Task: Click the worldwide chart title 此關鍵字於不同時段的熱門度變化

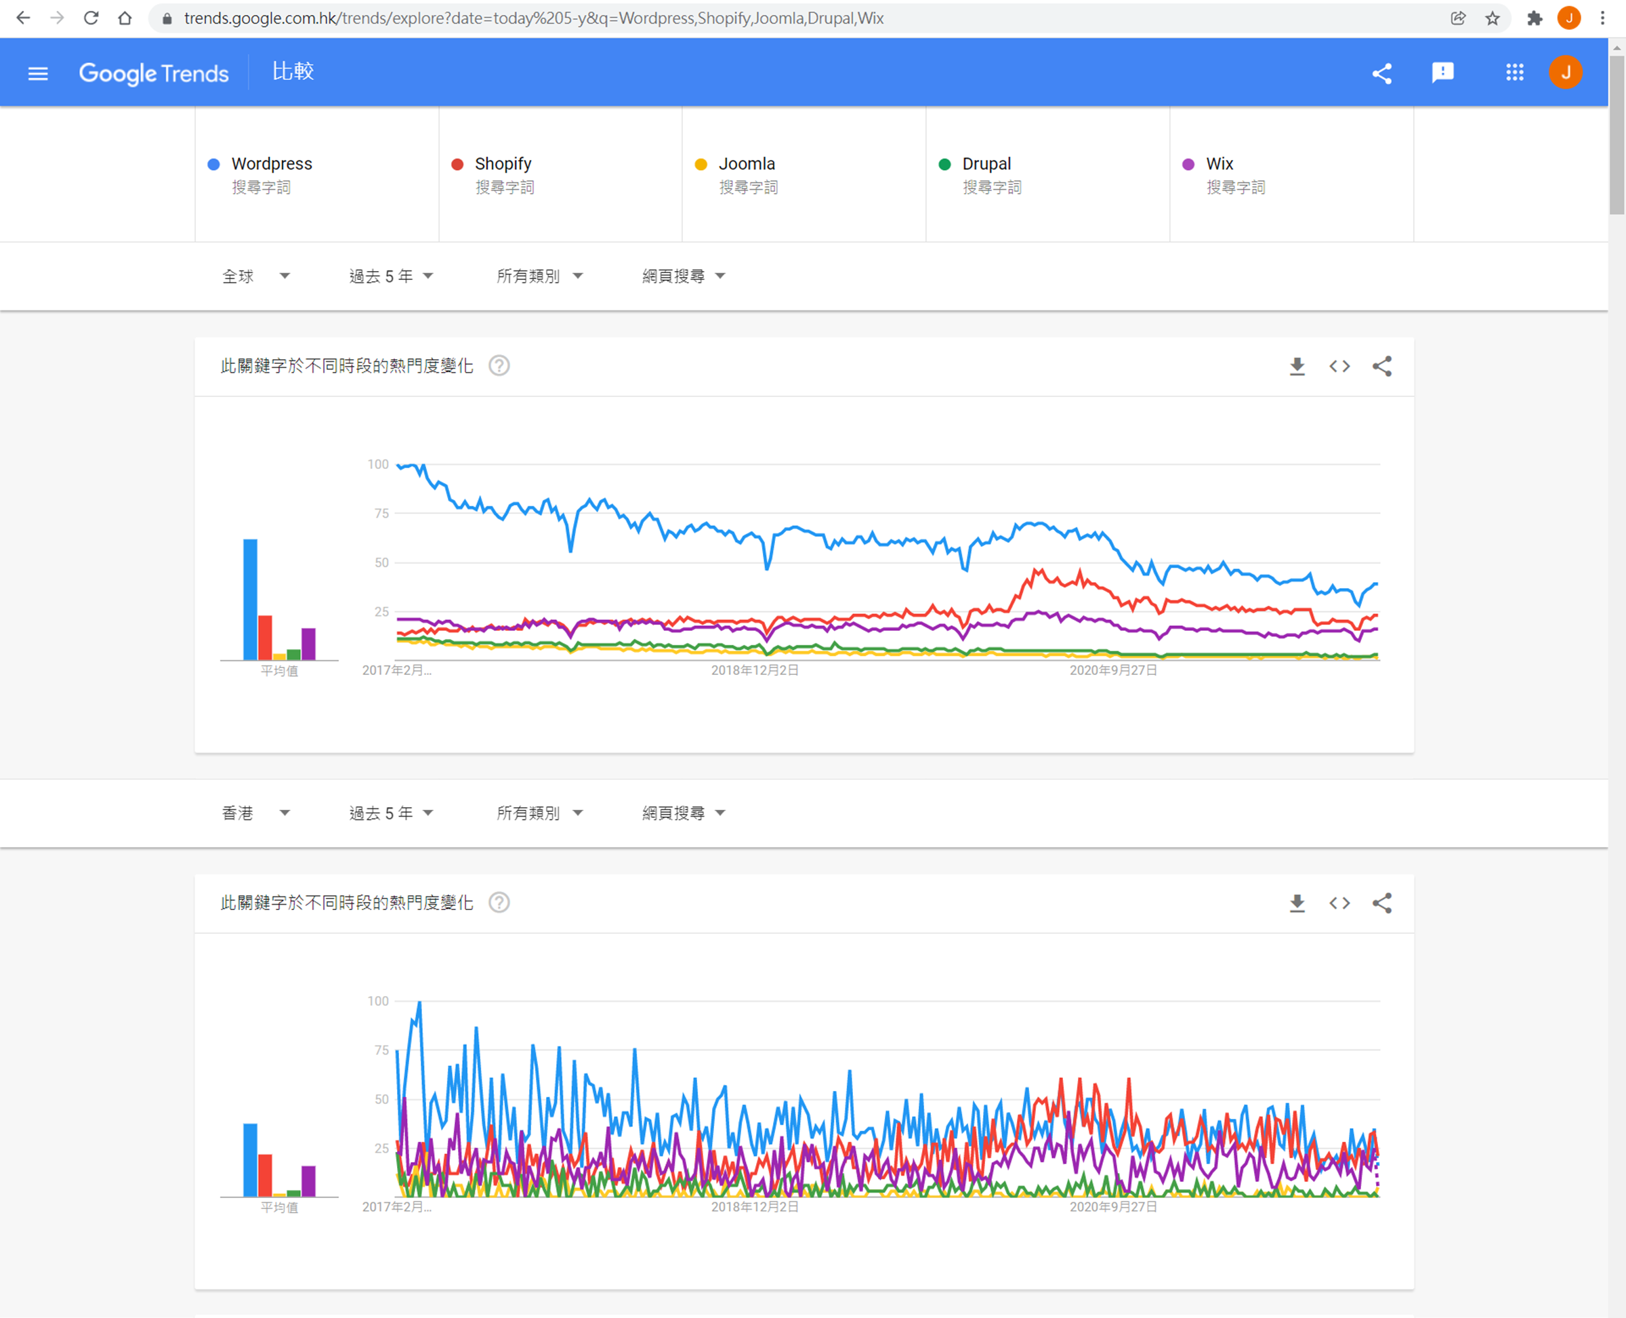Action: tap(346, 366)
